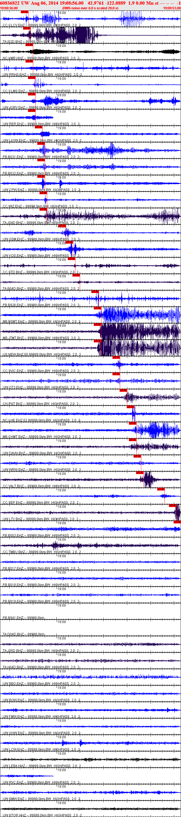Viewport: 181px width, 817px height.
Task: Select the red pick flag on MB JTMT trace
Action: point(97,325)
